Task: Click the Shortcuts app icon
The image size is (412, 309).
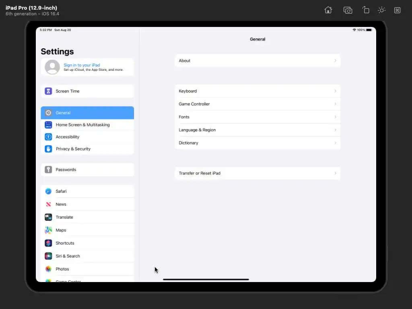Action: (48, 243)
